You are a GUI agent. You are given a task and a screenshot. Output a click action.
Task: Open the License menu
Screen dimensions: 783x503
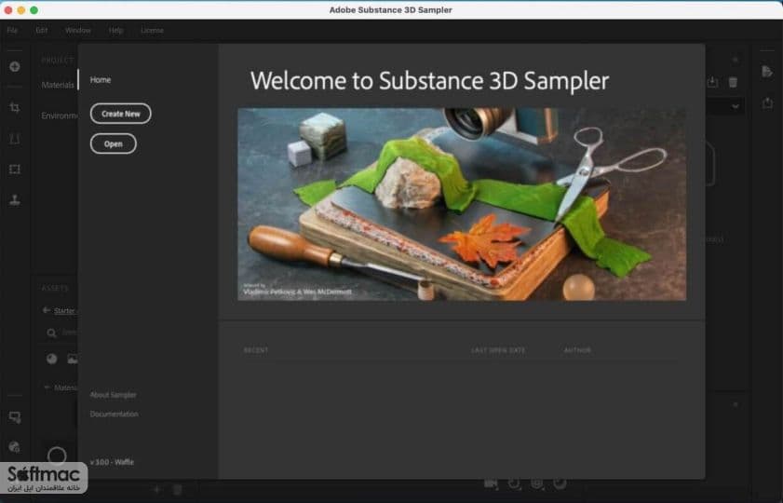click(x=152, y=31)
